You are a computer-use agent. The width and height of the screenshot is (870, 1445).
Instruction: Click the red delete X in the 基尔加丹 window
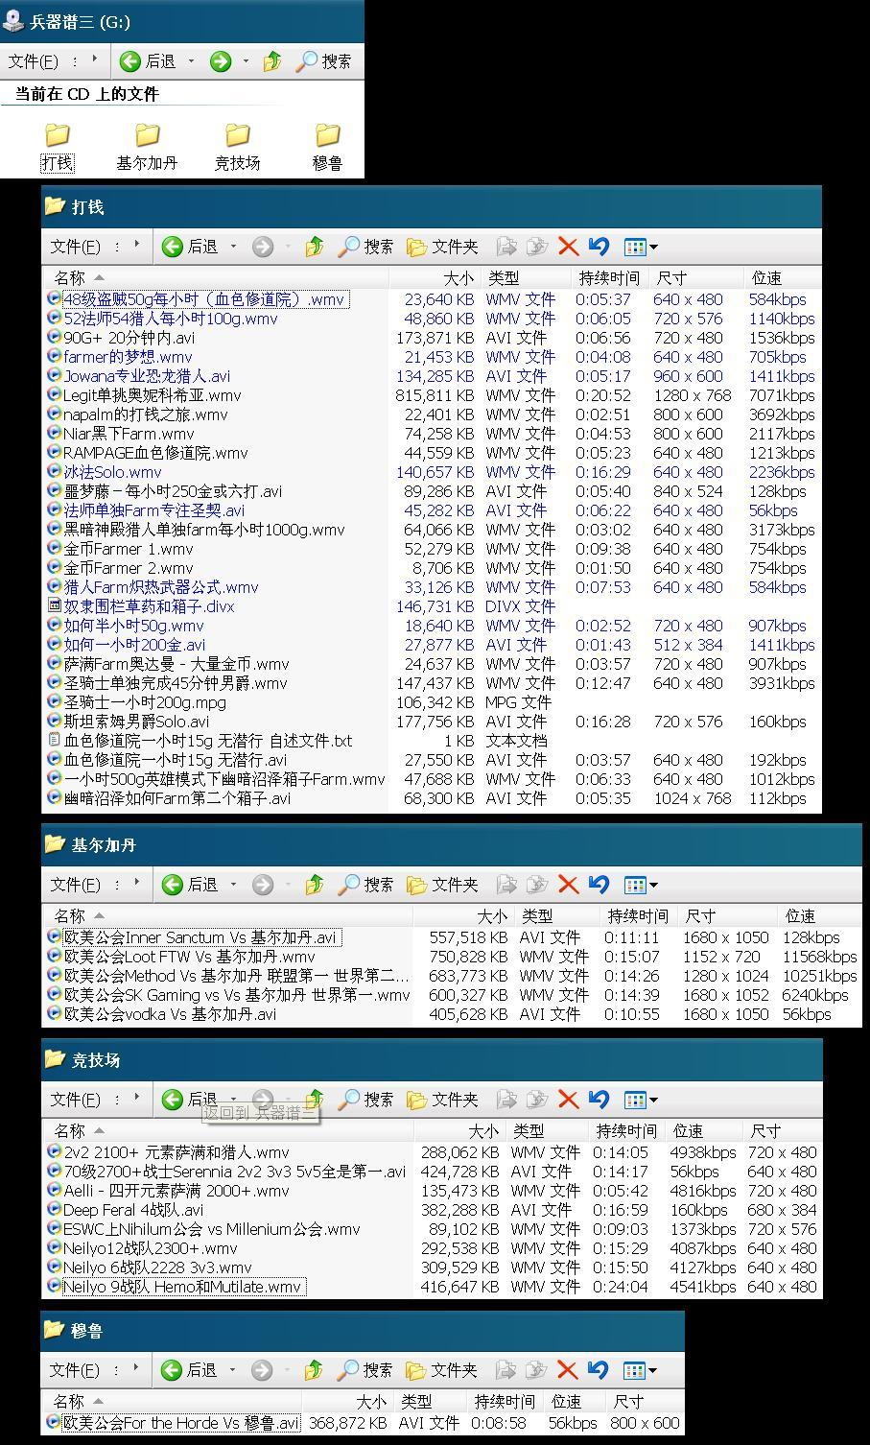tap(568, 885)
